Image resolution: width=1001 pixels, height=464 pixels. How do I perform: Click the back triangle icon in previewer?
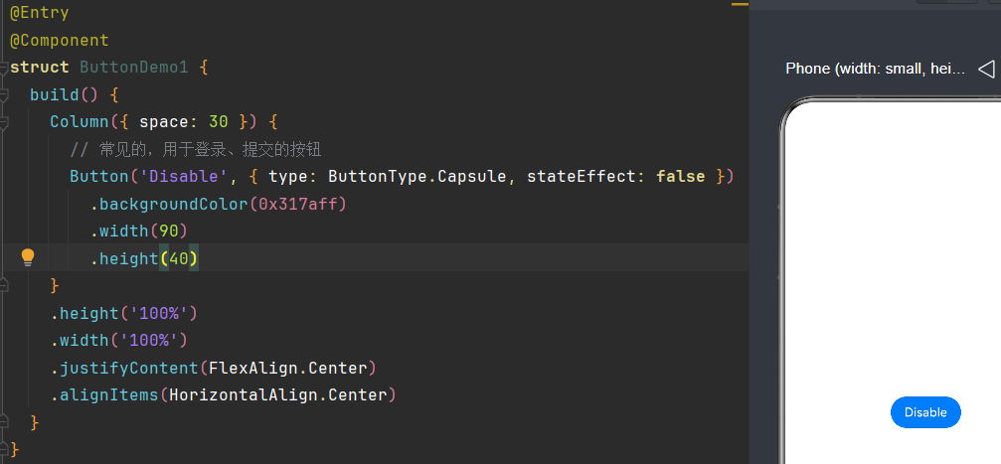tap(986, 69)
